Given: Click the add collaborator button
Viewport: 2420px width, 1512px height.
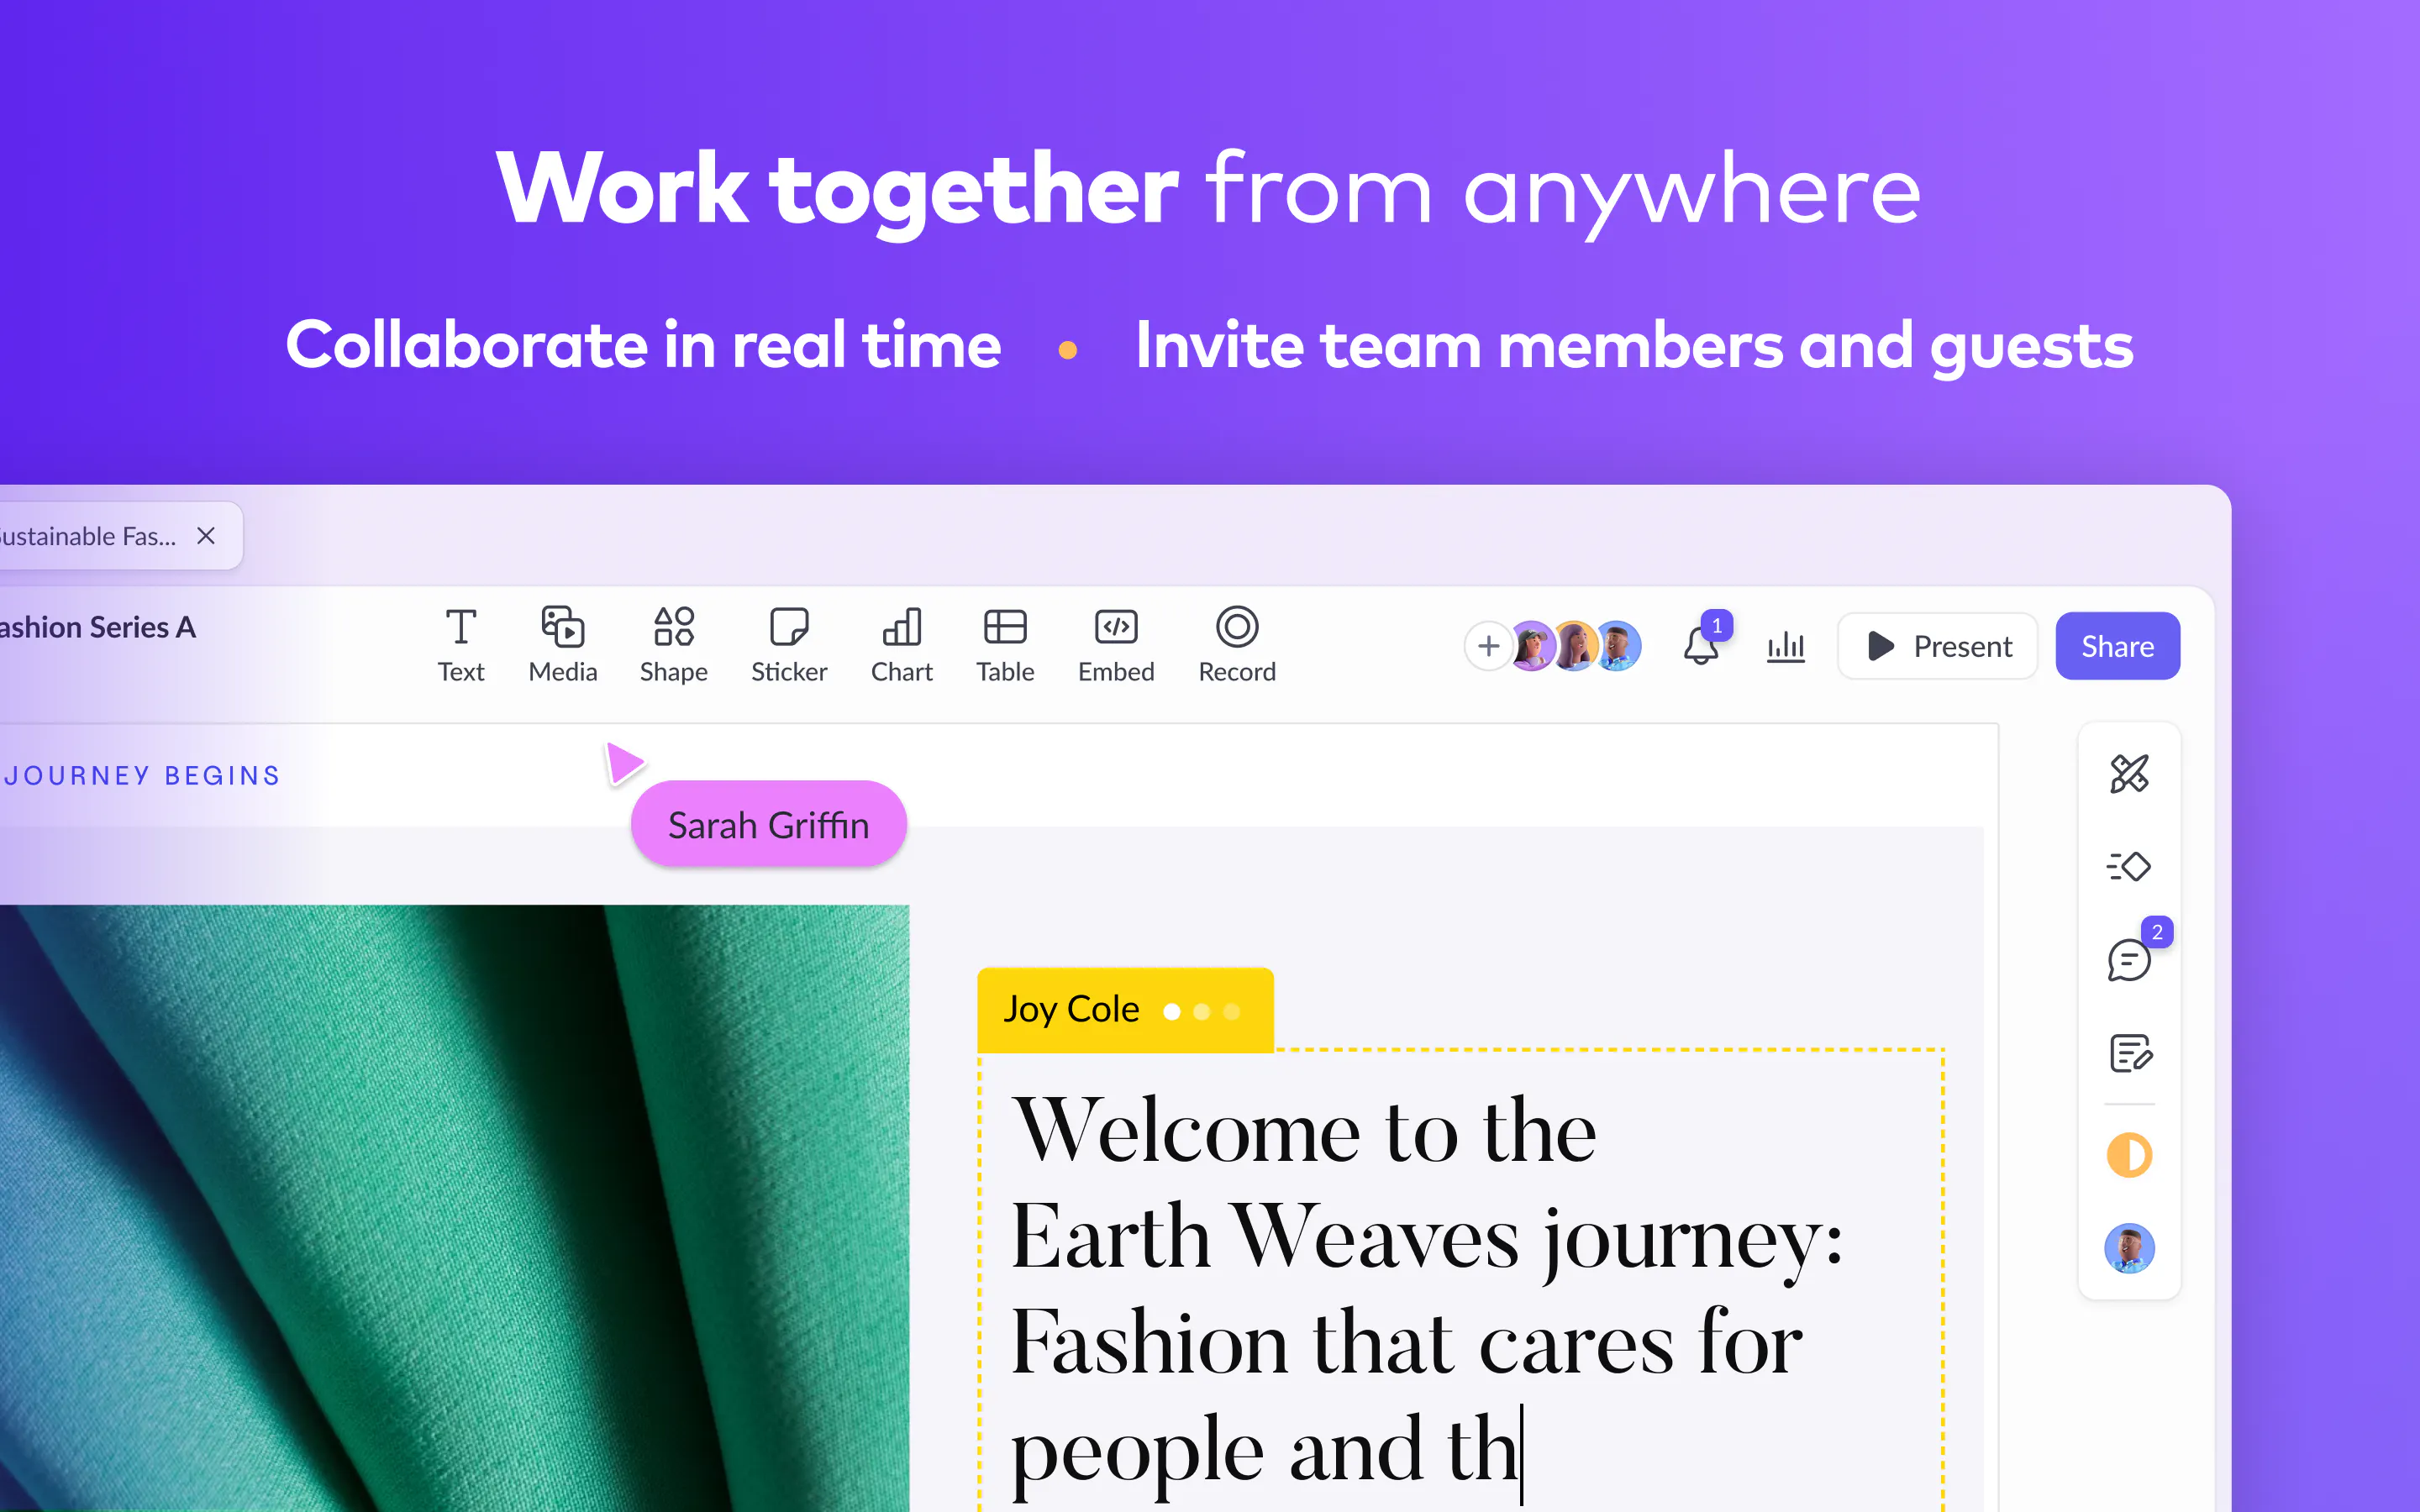Looking at the screenshot, I should click(x=1488, y=644).
